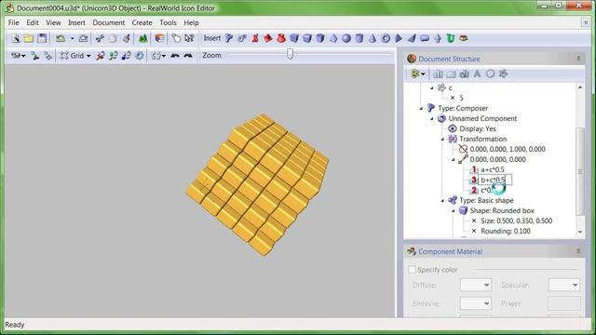Screen dimensions: 596x335
Task: Click the Paste icon
Action: pyautogui.click(x=127, y=38)
